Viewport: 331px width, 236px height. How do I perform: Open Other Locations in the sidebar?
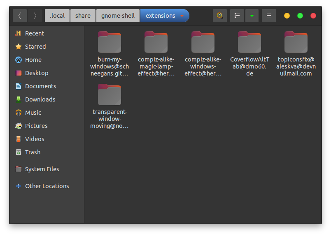[x=47, y=186]
